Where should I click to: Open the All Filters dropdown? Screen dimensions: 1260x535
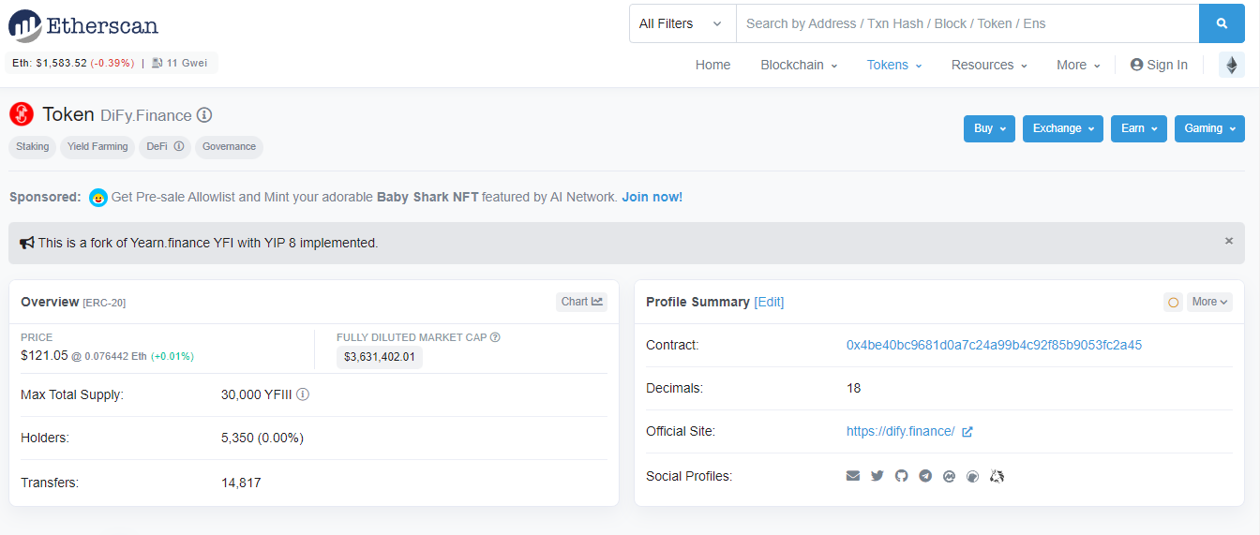click(x=682, y=23)
